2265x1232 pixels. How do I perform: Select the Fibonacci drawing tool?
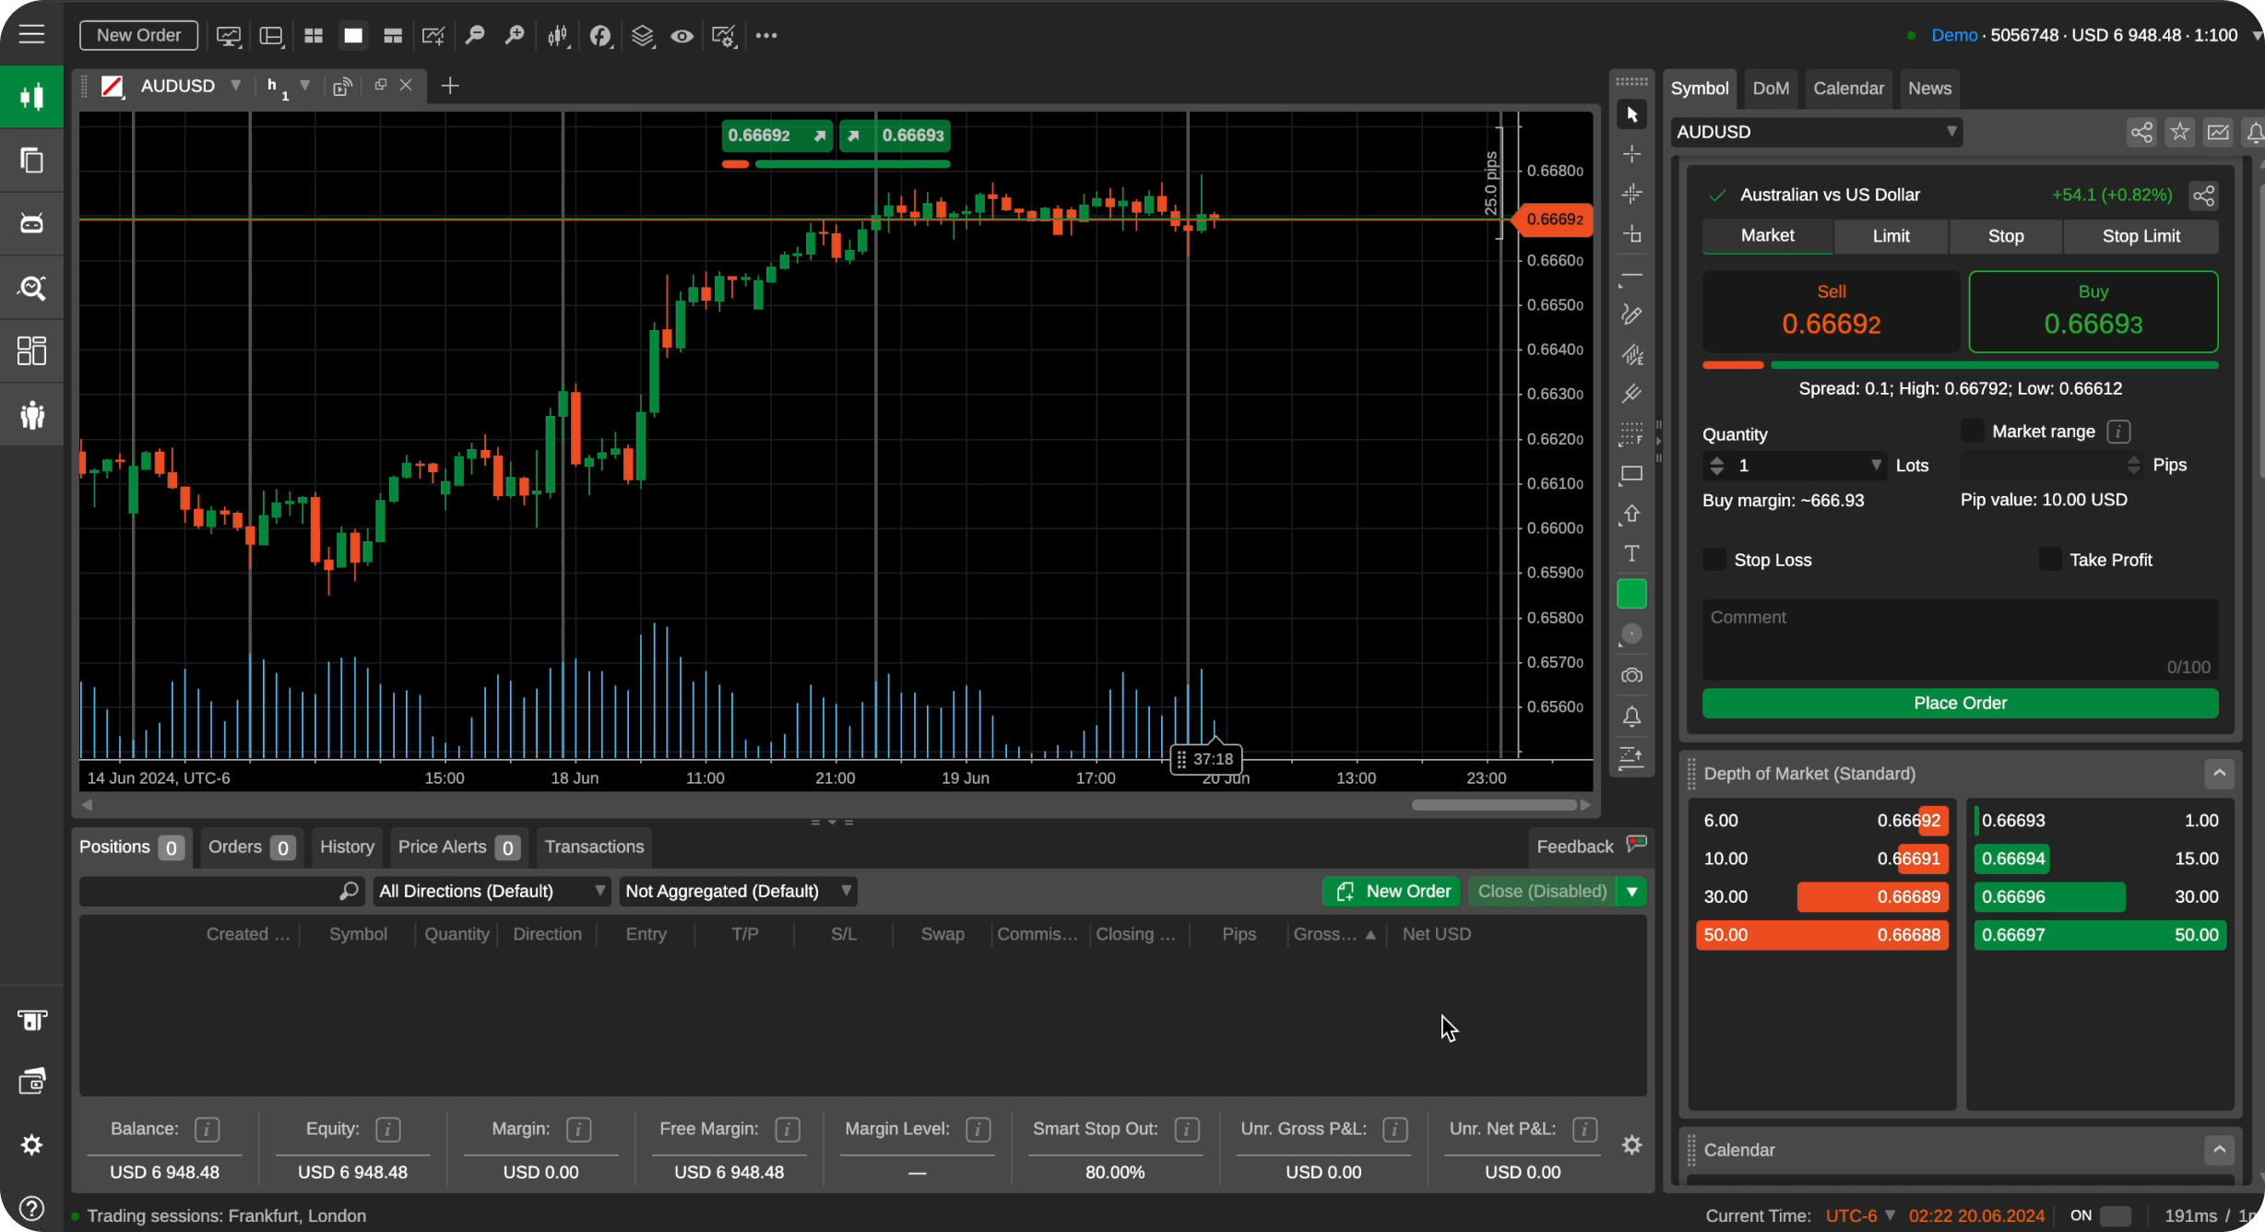tap(1631, 433)
